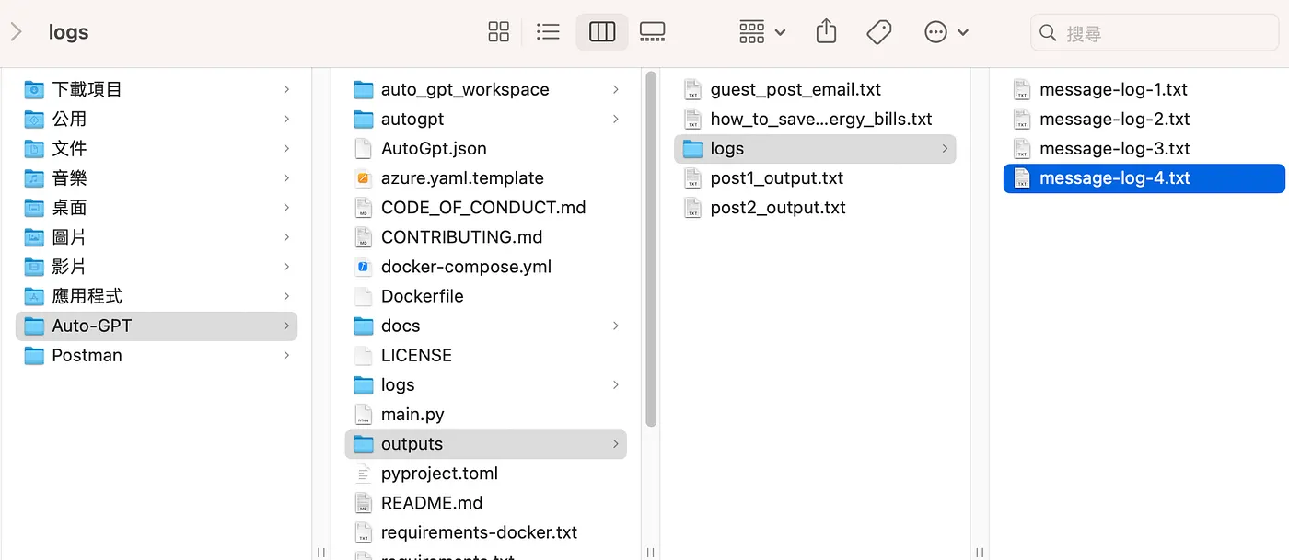
Task: Click the pyproject.toml file icon
Action: point(363,473)
